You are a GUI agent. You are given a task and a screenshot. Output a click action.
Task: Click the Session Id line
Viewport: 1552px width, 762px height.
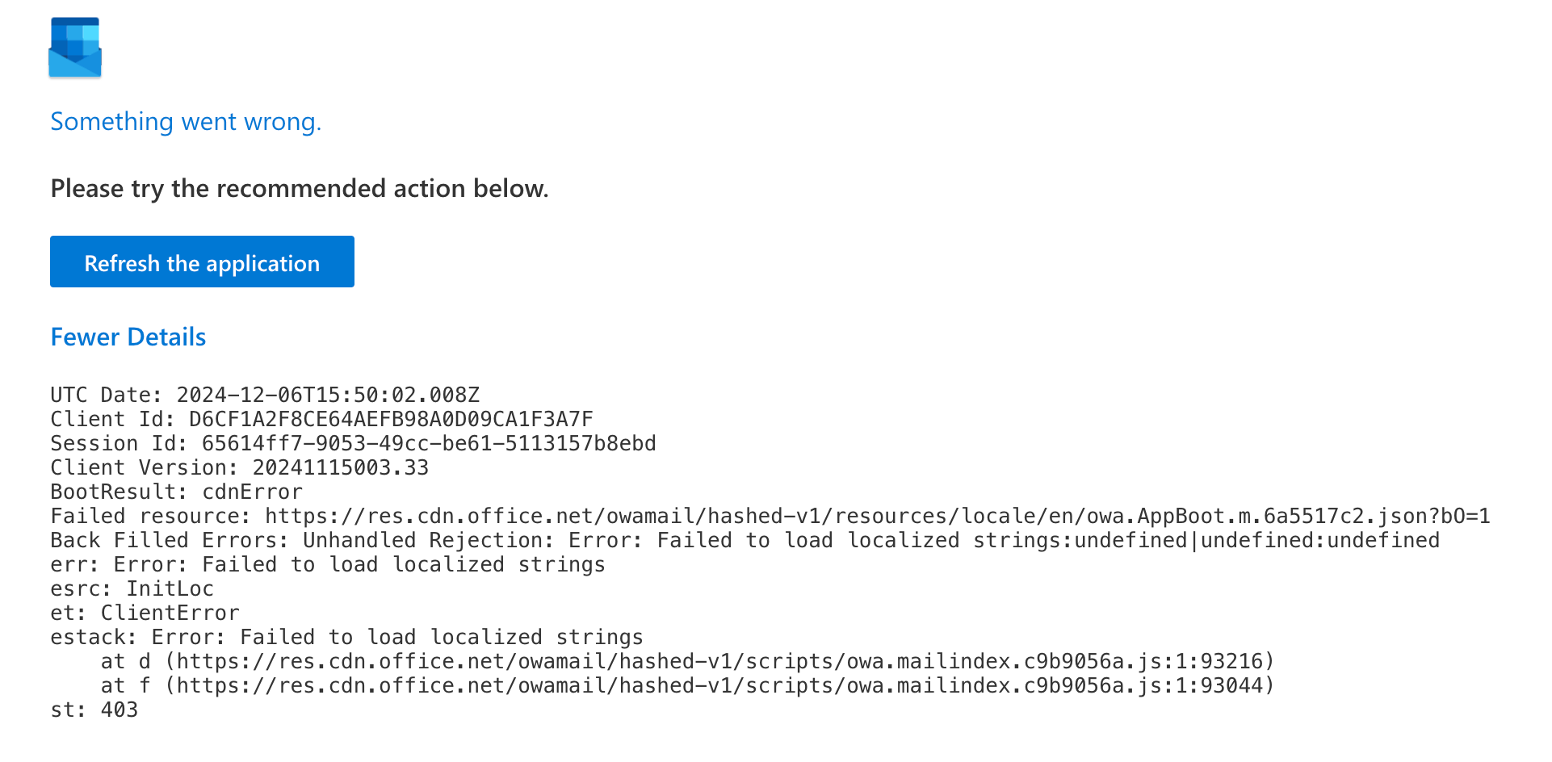(x=353, y=443)
